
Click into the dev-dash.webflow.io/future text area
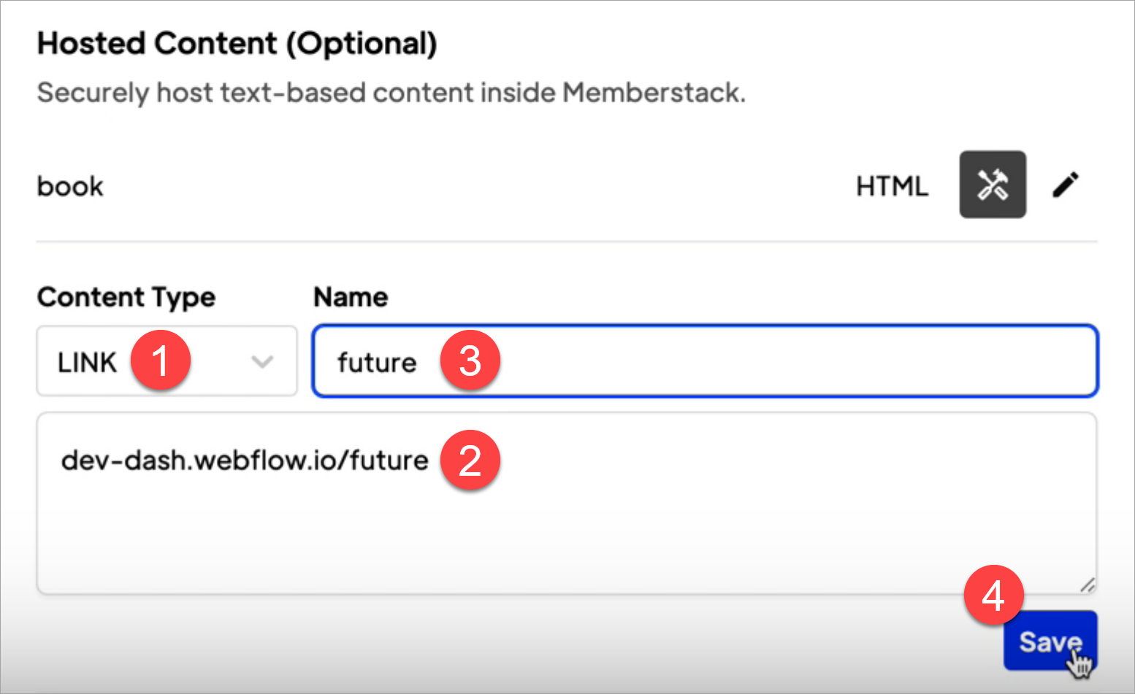(x=245, y=460)
